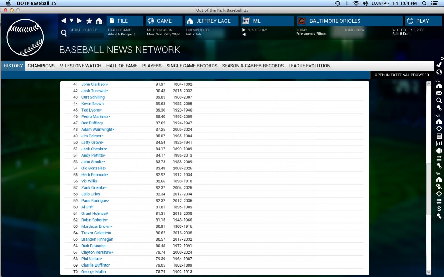
Task: Open Clayton Kershaw player link
Action: (x=97, y=252)
